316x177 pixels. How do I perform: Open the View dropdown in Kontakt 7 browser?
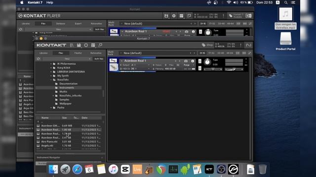(x=67, y=59)
